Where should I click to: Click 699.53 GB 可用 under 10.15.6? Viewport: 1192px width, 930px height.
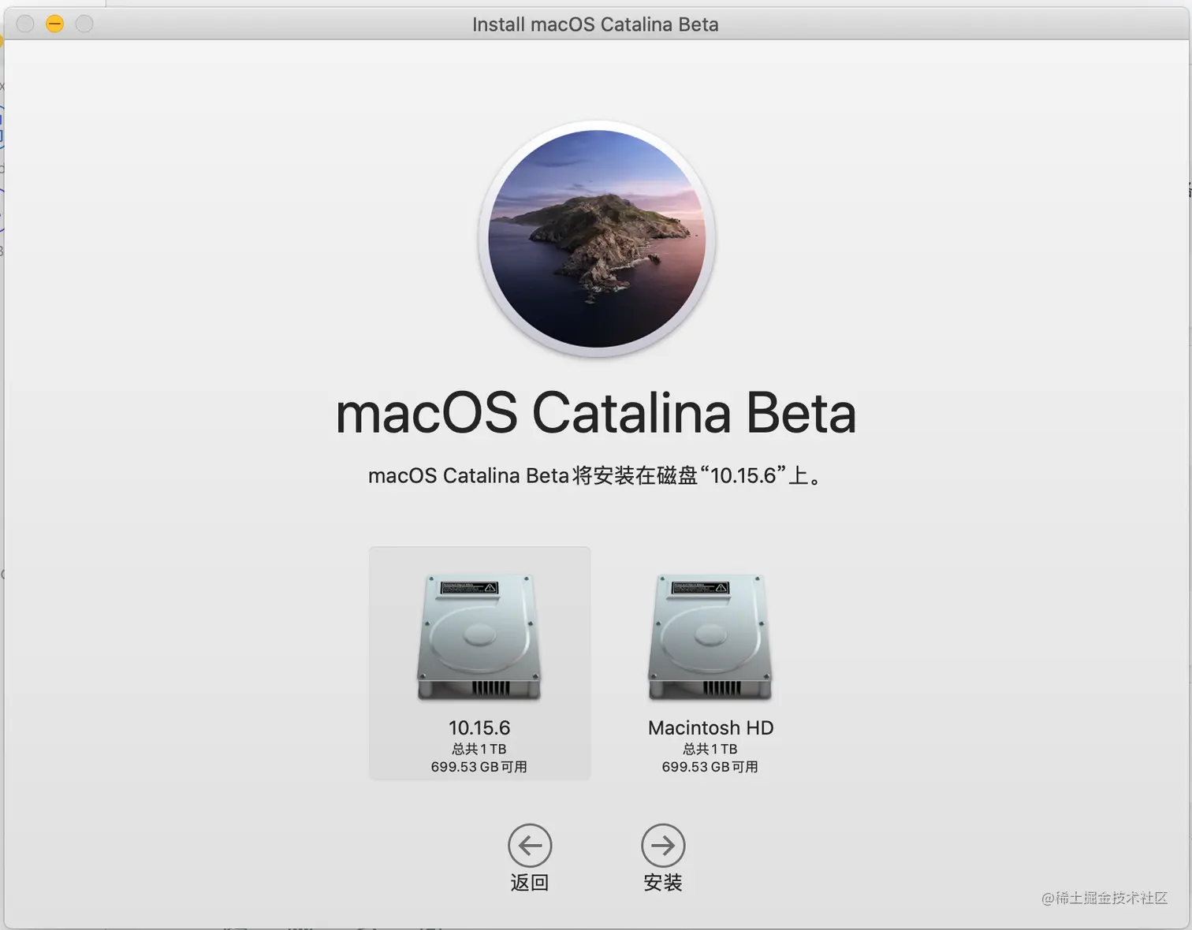[479, 767]
